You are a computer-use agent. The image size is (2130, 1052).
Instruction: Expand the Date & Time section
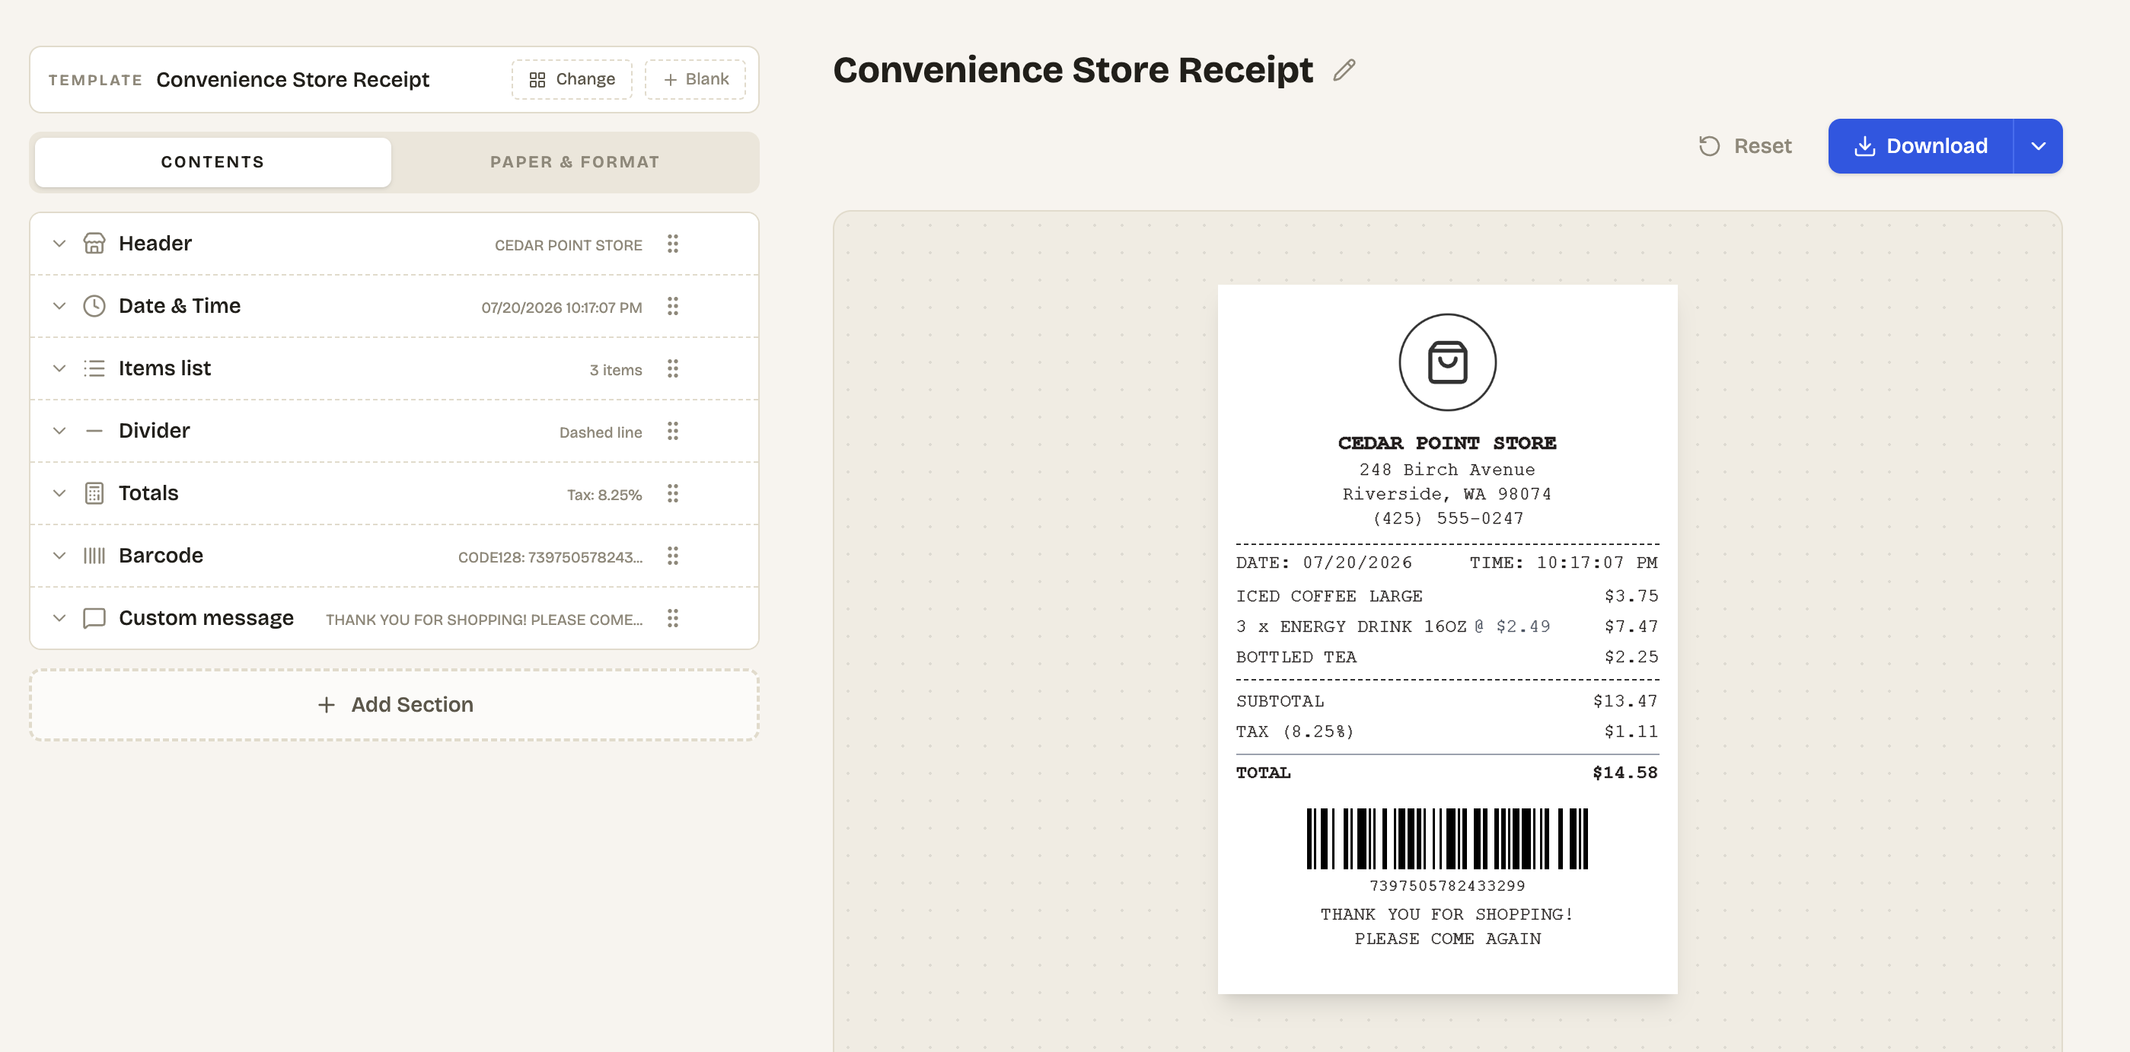click(x=59, y=306)
